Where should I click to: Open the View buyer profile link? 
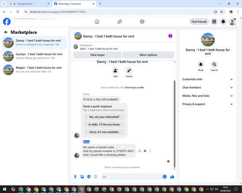[134, 87]
